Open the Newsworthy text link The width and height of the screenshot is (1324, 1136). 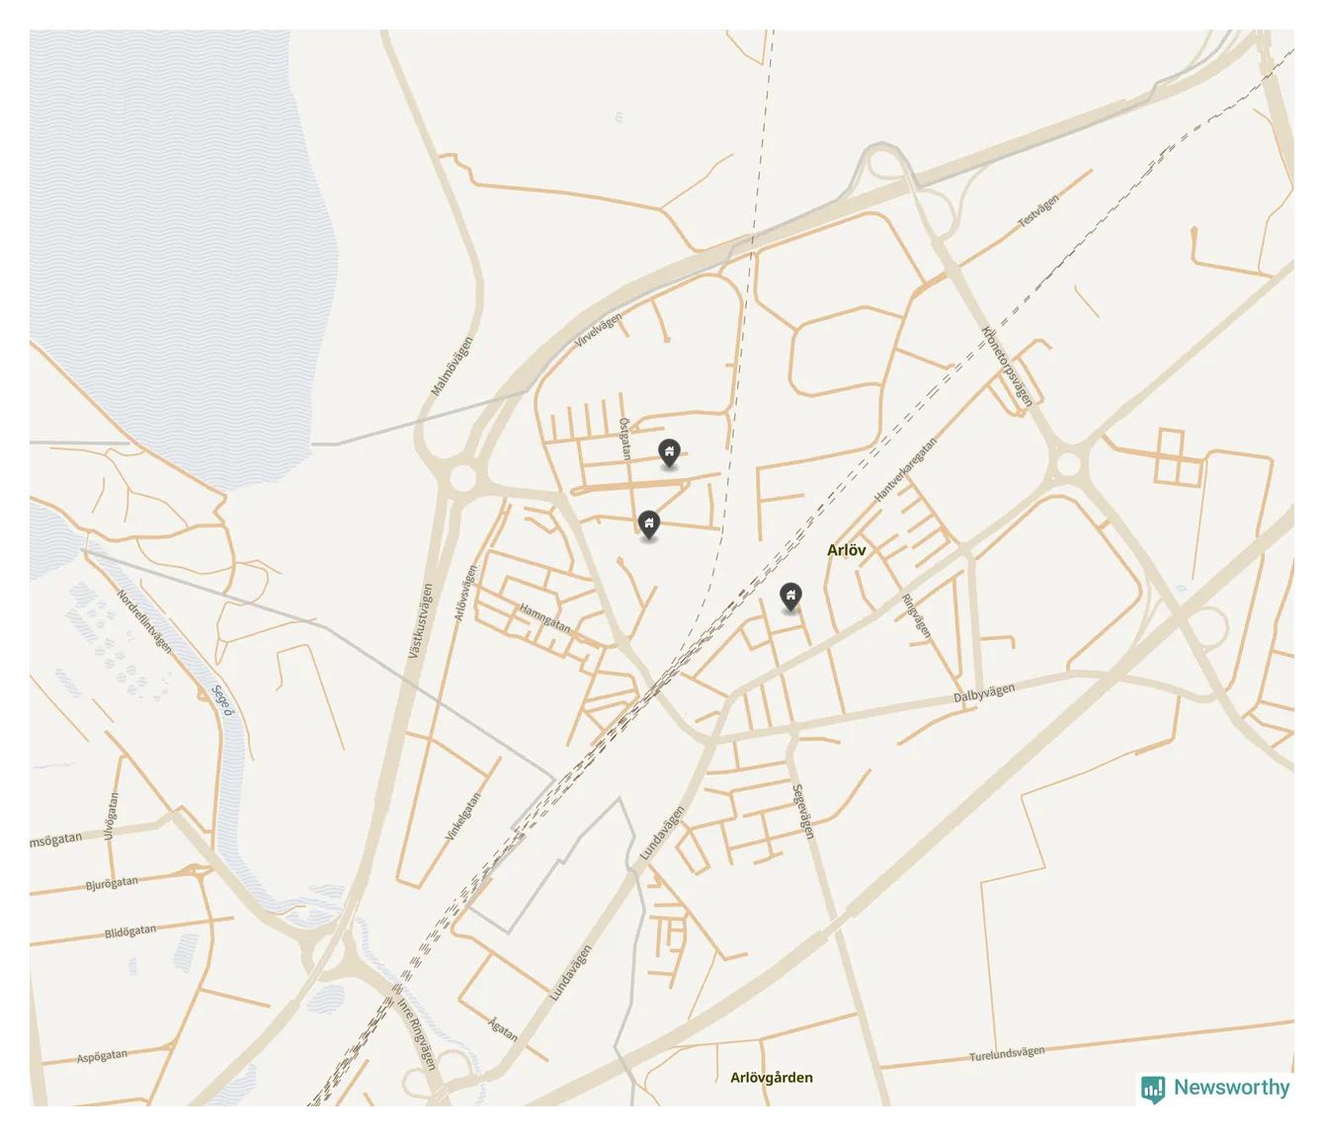(1231, 1087)
